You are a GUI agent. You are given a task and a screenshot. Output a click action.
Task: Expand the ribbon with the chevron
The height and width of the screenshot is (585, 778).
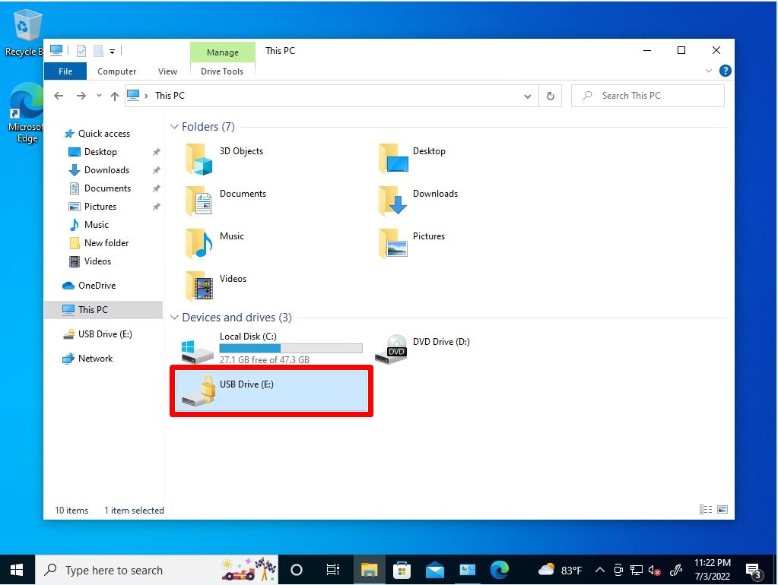[x=709, y=71]
